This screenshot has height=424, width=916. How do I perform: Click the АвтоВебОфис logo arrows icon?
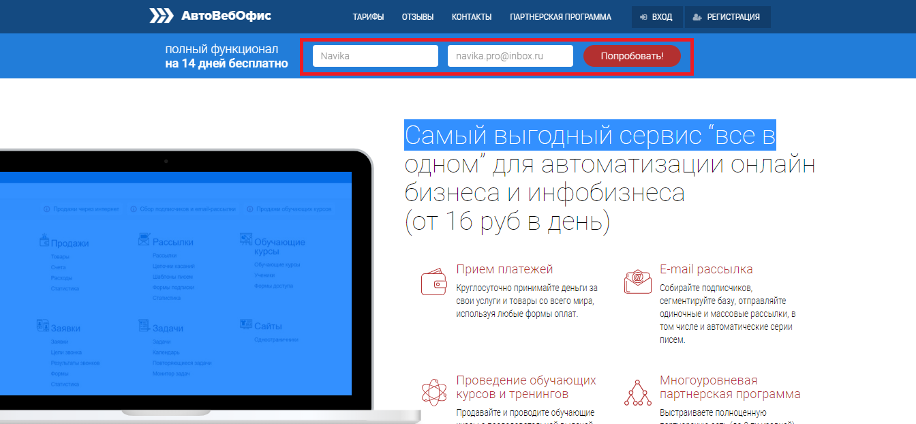pos(162,16)
